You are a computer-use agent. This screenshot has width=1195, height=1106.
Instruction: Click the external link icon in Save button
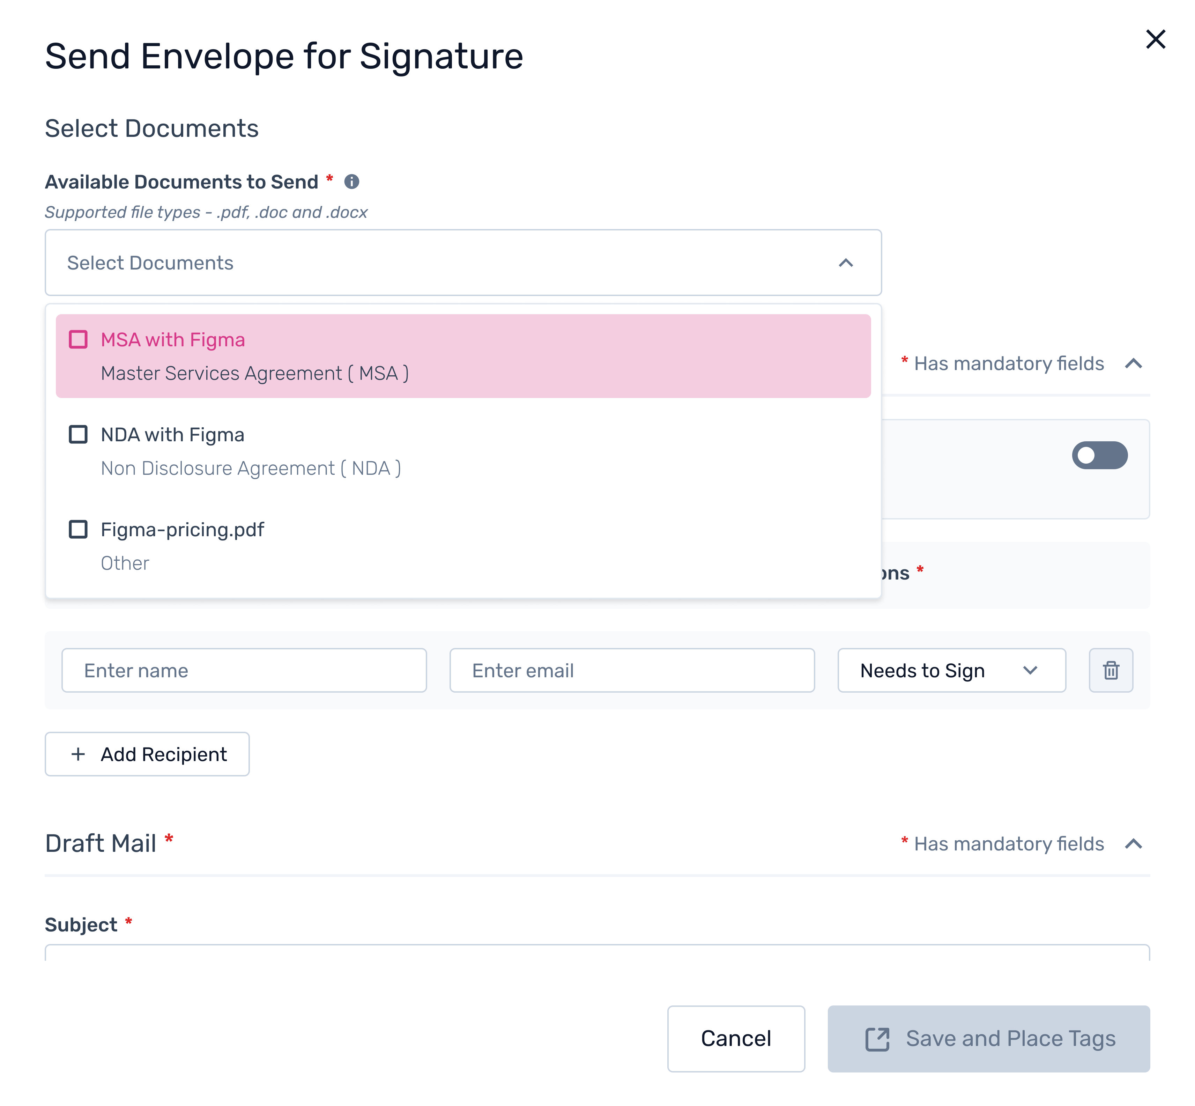pyautogui.click(x=877, y=1039)
